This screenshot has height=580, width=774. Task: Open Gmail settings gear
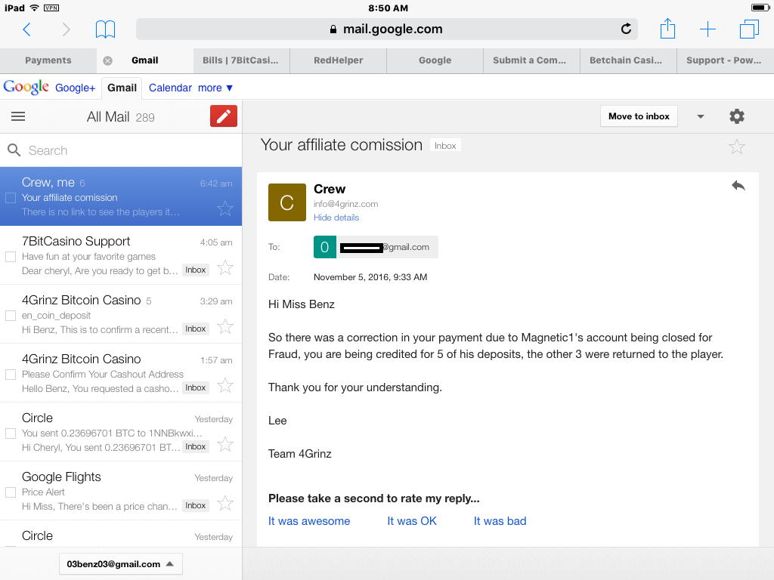(x=736, y=116)
